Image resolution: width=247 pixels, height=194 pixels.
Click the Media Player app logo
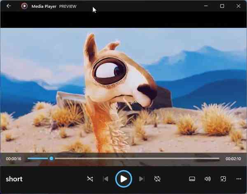tap(24, 6)
